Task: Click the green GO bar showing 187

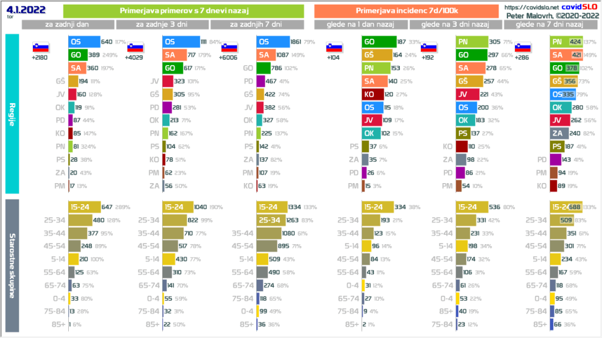Action: click(x=377, y=42)
